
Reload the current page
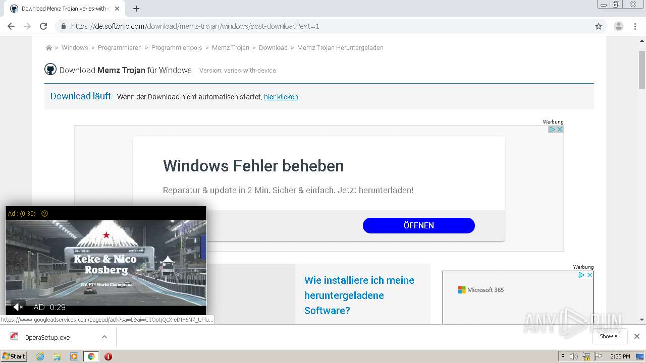point(43,26)
